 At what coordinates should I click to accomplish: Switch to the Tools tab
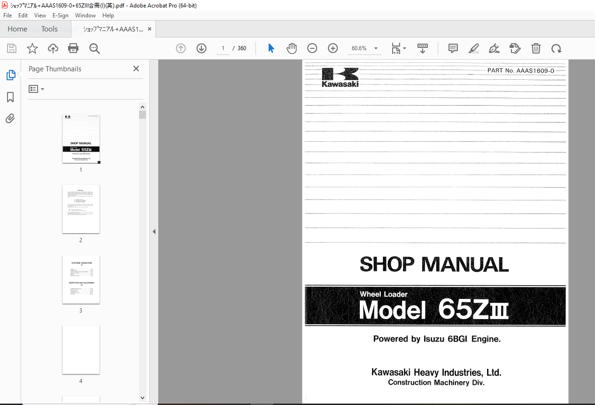click(x=49, y=29)
